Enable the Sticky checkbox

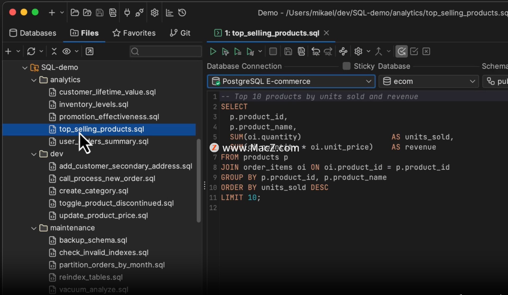(346, 66)
